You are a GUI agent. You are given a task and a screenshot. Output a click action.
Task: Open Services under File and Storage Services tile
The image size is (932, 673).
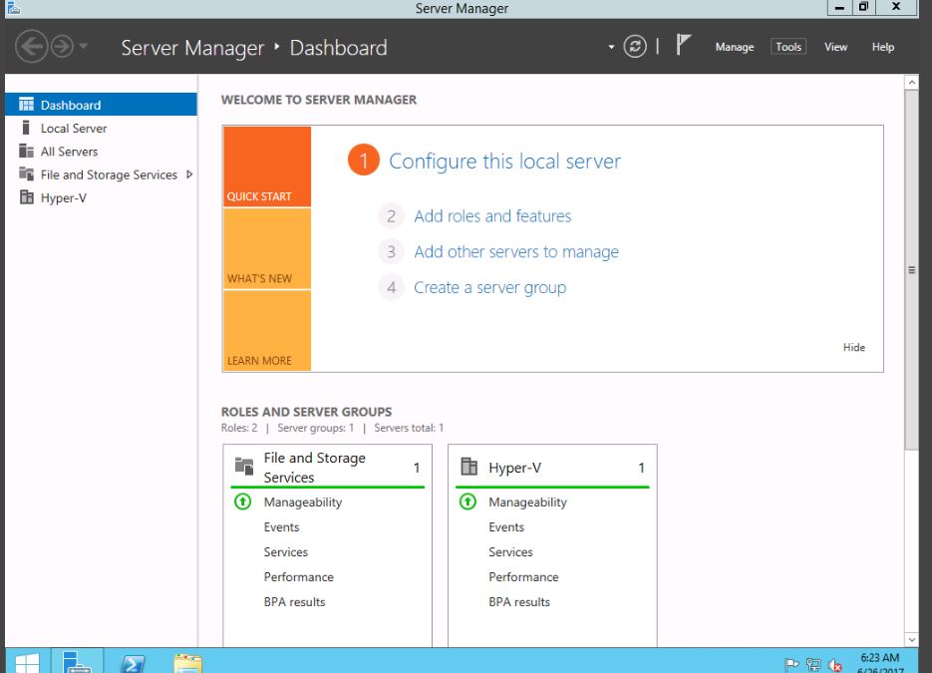(285, 552)
